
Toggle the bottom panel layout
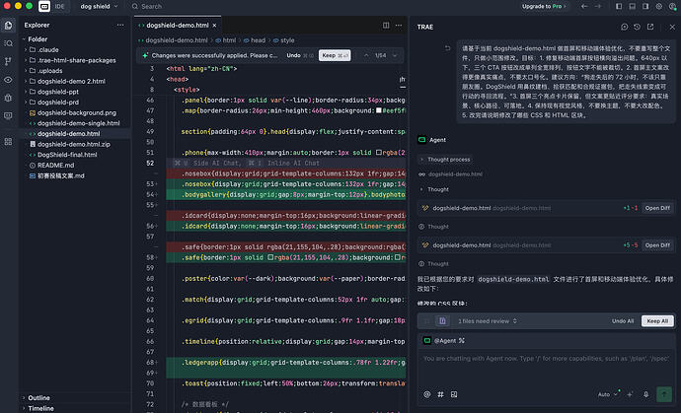tap(633, 6)
